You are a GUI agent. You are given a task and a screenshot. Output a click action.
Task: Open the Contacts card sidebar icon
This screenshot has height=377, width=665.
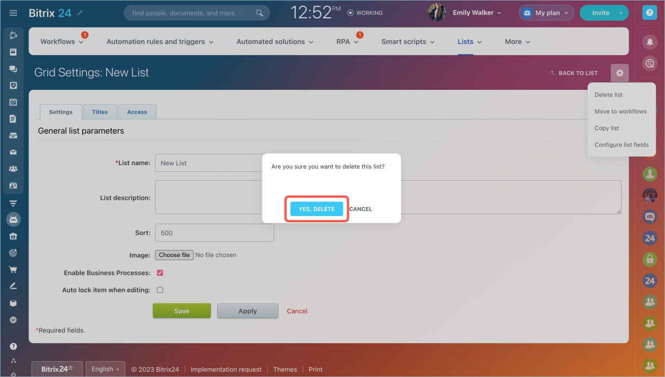(x=14, y=185)
